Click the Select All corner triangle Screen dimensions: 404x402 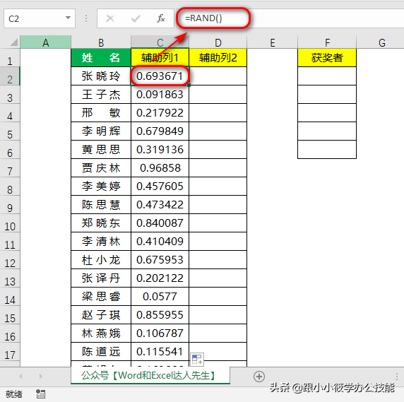pos(14,42)
